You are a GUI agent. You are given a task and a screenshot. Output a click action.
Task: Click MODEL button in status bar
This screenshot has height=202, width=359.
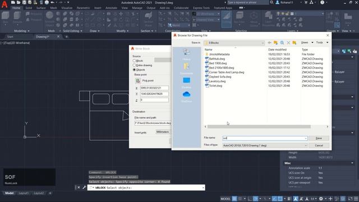pyautogui.click(x=225, y=199)
